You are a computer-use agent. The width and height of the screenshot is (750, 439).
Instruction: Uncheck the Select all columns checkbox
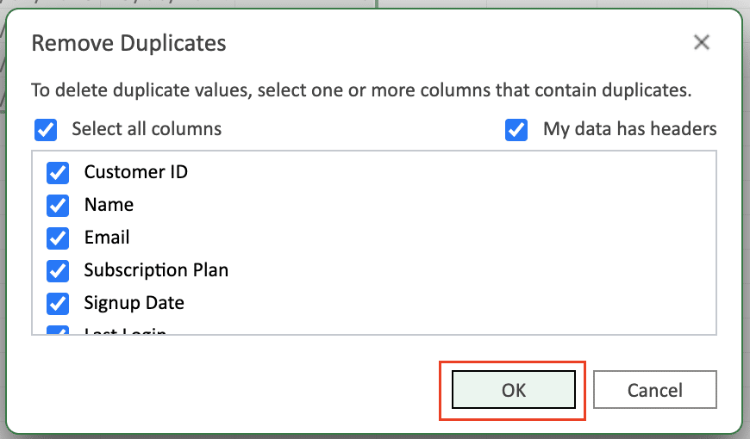click(x=46, y=130)
